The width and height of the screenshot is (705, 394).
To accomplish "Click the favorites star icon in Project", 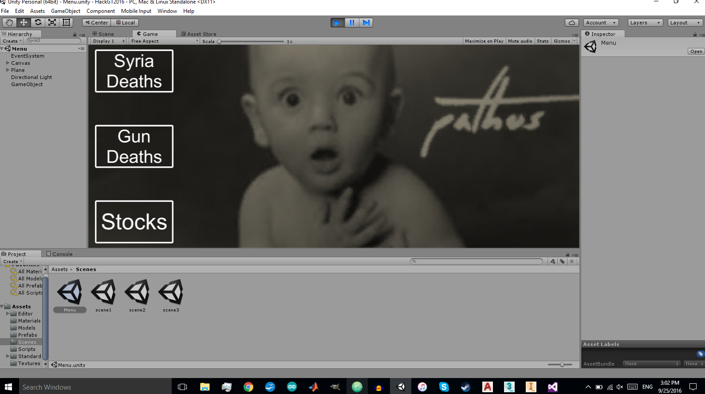I will tap(572, 261).
